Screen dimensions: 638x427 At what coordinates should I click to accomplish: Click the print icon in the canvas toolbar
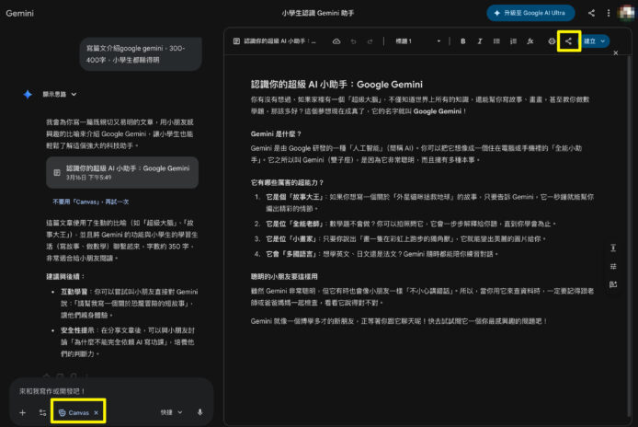tap(552, 41)
